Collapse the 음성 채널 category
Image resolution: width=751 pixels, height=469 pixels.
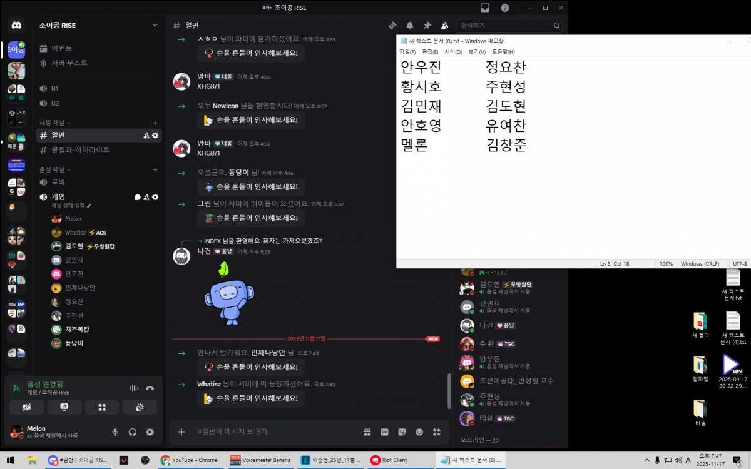(x=55, y=169)
